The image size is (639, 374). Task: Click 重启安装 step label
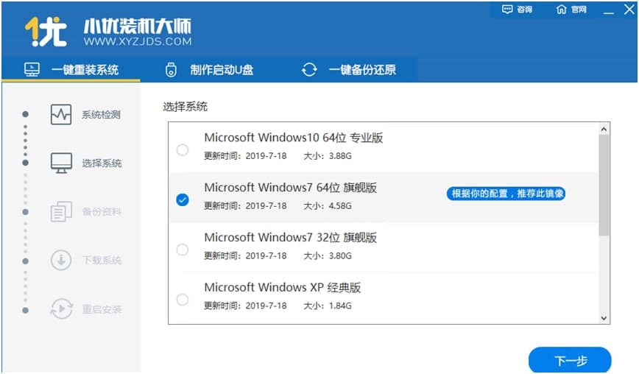tap(102, 309)
